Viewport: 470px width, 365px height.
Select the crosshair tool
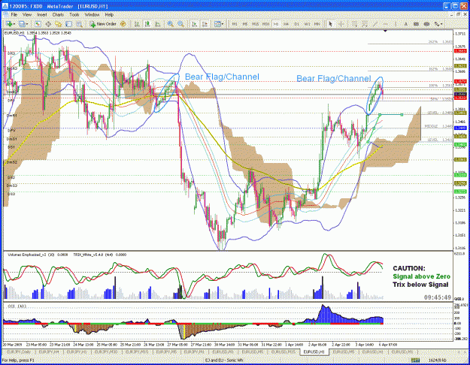(x=341, y=24)
